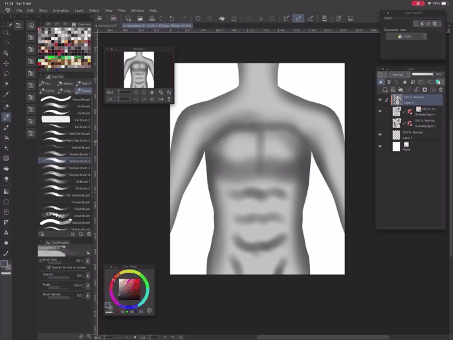453x340 pixels.
Task: Choose the Marker sub tool group
Action: click(x=65, y=83)
